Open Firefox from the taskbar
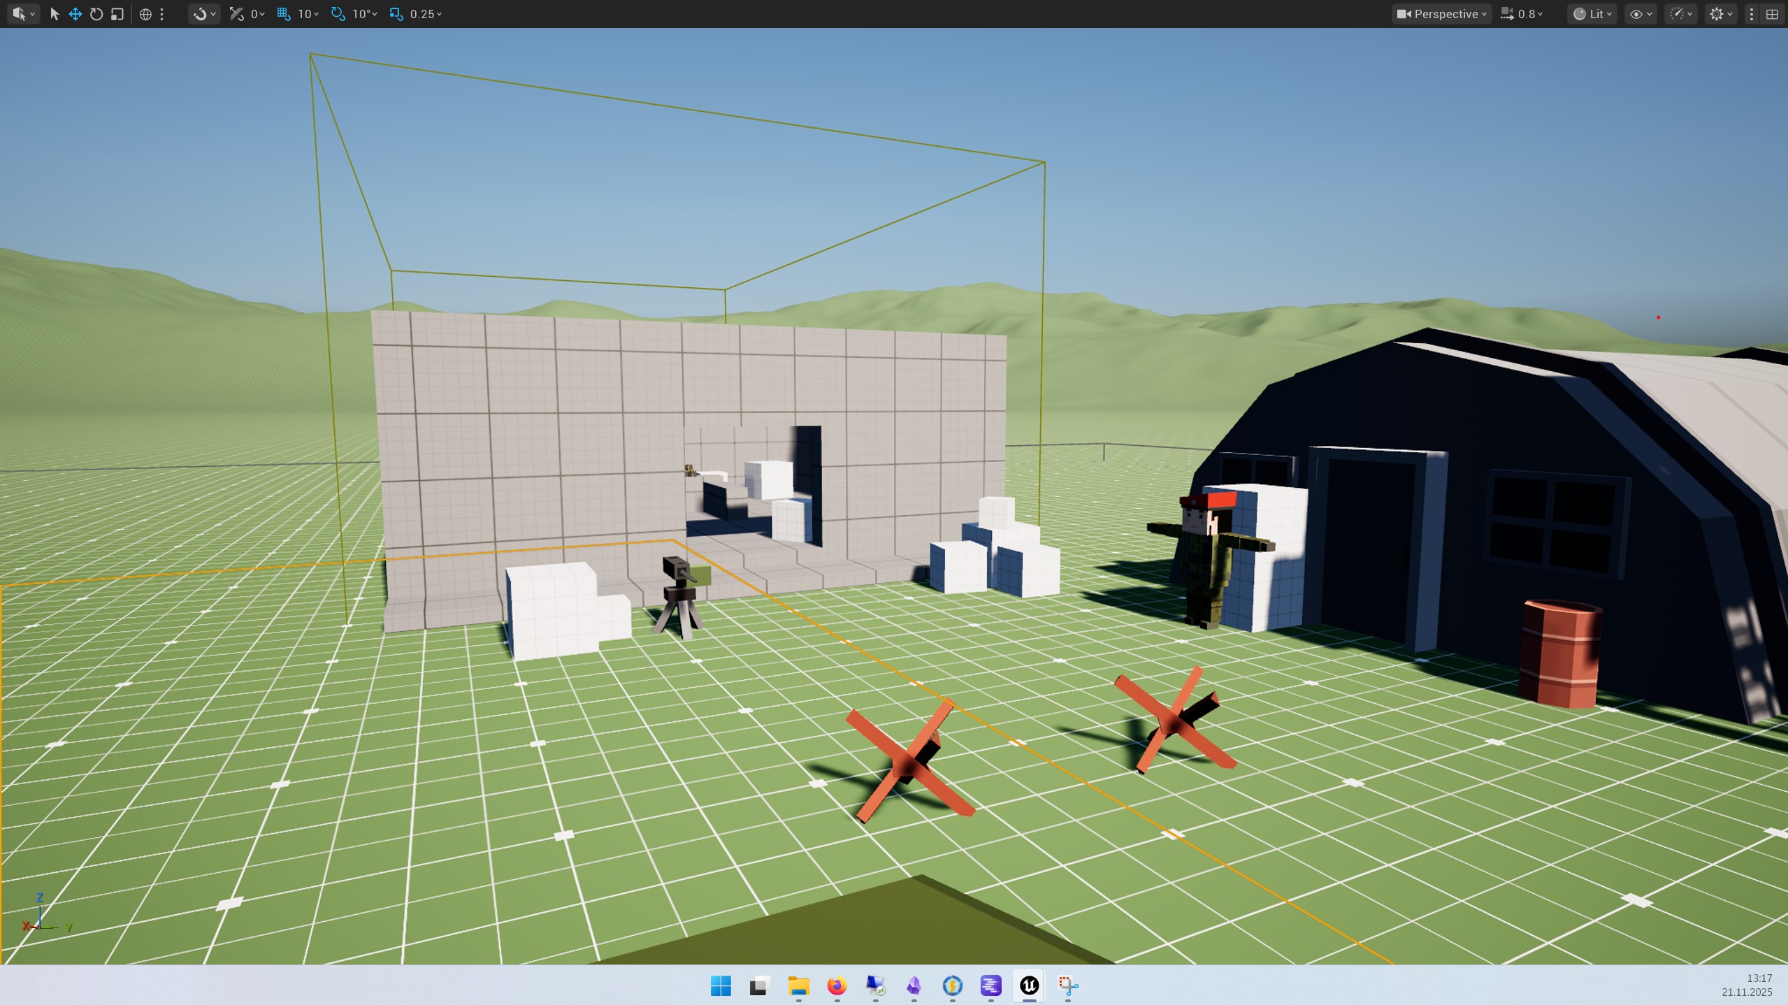The height and width of the screenshot is (1005, 1788). click(x=837, y=985)
